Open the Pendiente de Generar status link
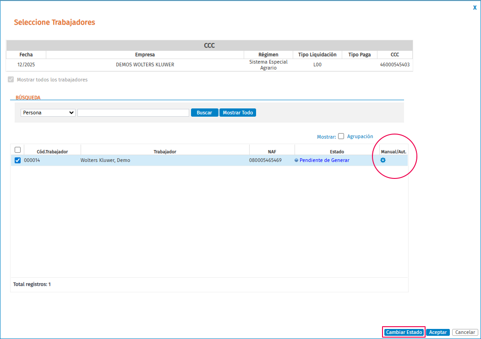This screenshot has height=339, width=481. pos(324,160)
